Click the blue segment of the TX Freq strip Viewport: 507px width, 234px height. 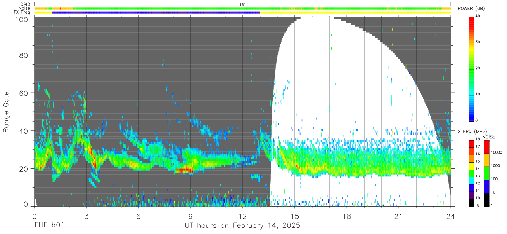point(156,12)
